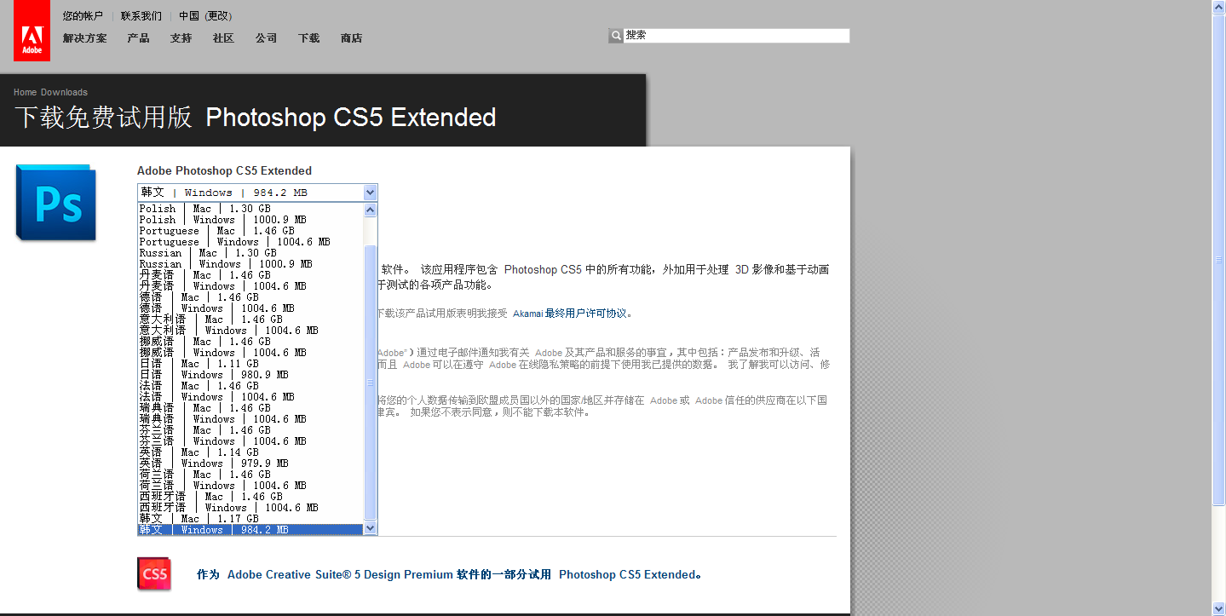Image resolution: width=1226 pixels, height=616 pixels.
Task: Collapse the language dropdown via its arrow
Action: 370,193
